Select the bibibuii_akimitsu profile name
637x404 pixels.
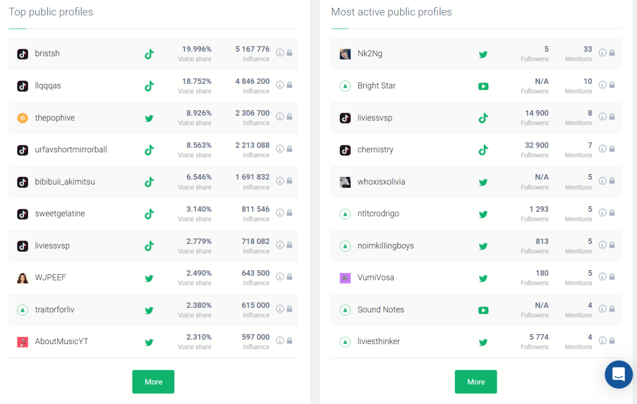point(65,182)
